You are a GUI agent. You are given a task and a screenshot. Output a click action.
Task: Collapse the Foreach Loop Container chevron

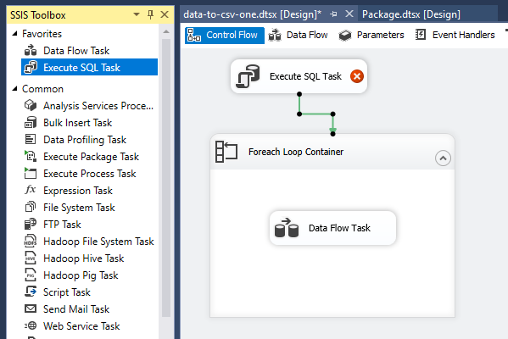443,158
